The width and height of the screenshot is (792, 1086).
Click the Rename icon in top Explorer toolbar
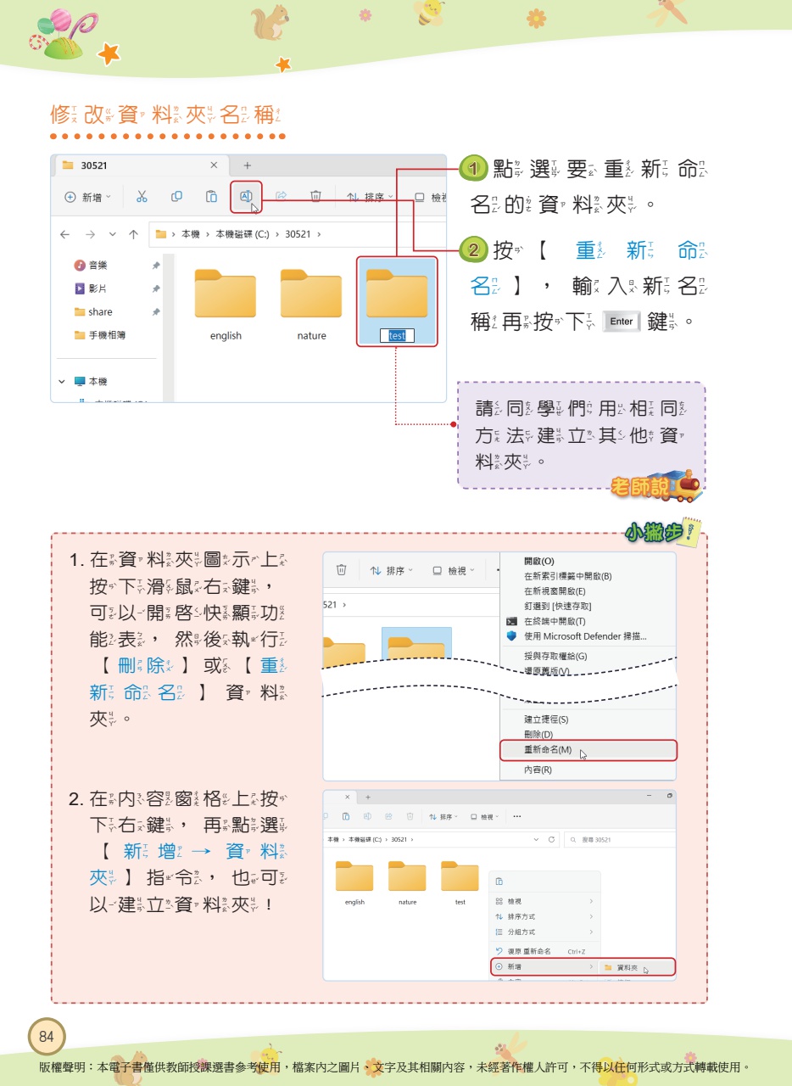[246, 197]
